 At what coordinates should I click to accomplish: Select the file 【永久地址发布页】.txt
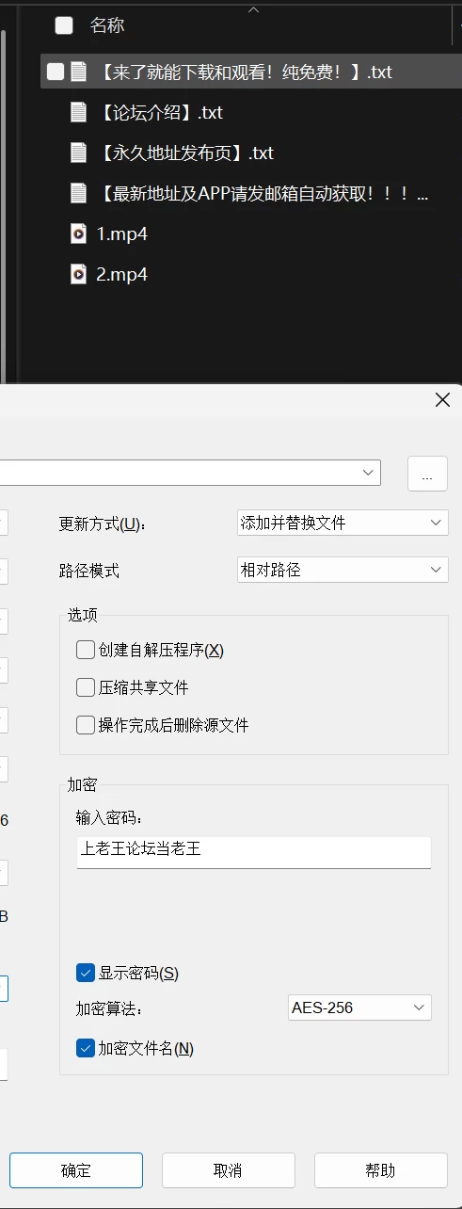point(184,153)
